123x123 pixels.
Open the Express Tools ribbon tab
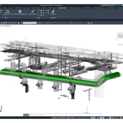coord(26,8)
